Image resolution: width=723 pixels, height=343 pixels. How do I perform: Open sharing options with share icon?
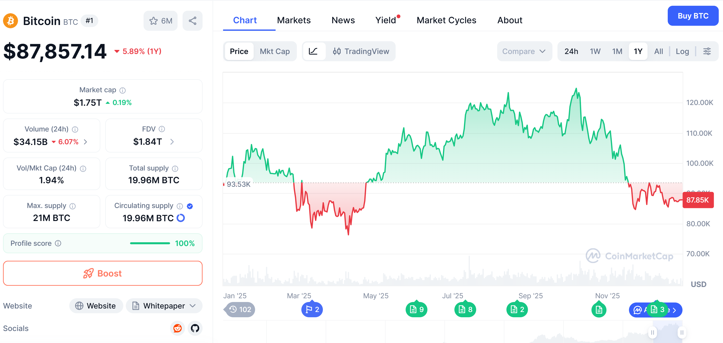click(x=193, y=20)
